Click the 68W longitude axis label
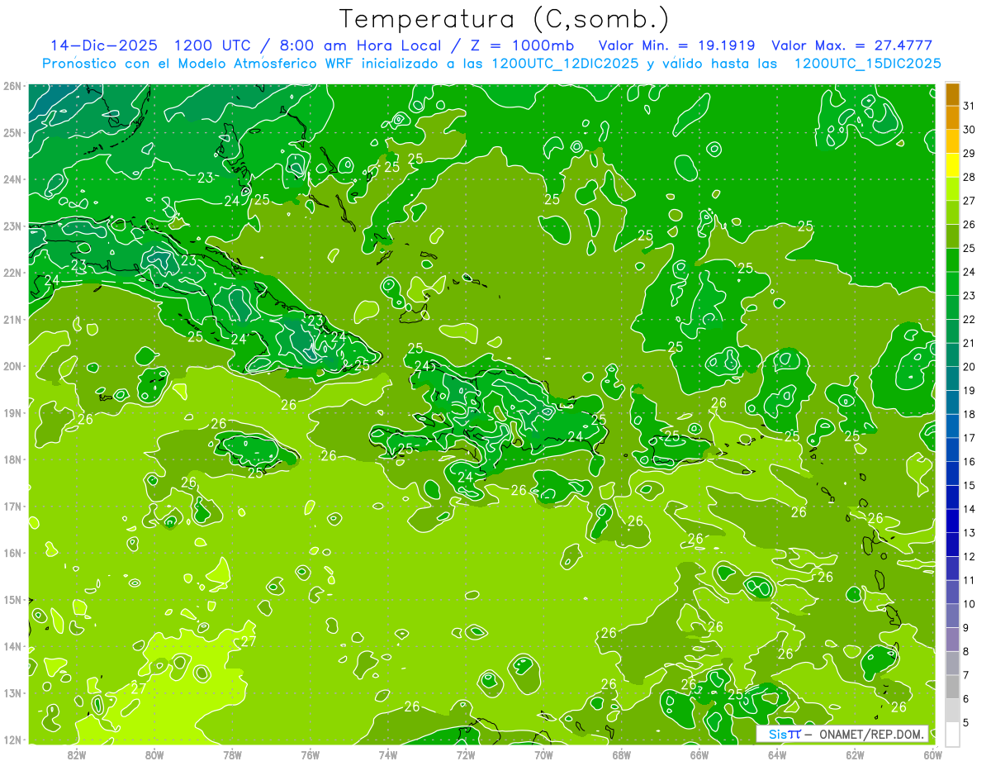991x766 pixels. 621,754
